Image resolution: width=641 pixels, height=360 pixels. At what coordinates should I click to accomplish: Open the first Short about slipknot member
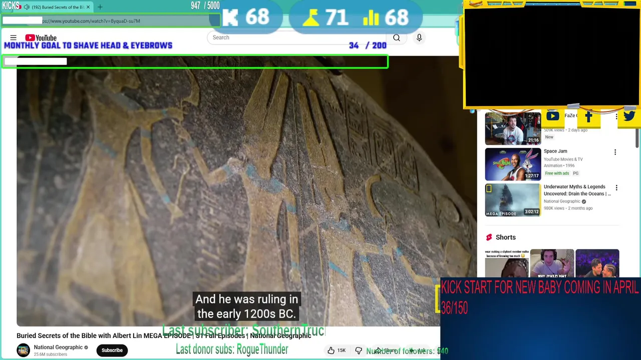pos(507,263)
